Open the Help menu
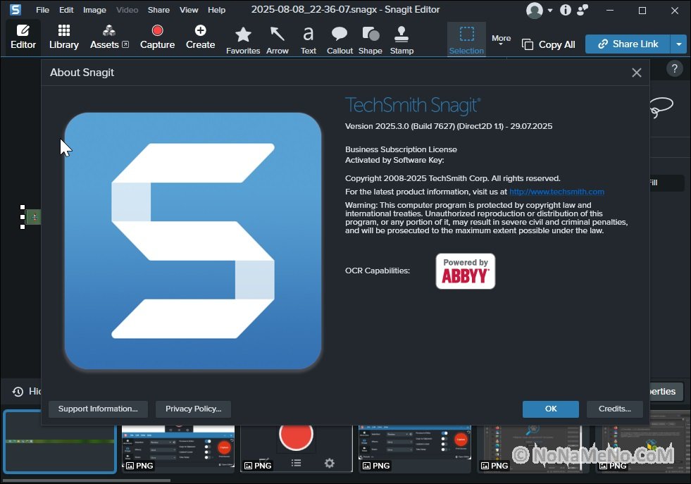This screenshot has width=691, height=484. [x=216, y=10]
